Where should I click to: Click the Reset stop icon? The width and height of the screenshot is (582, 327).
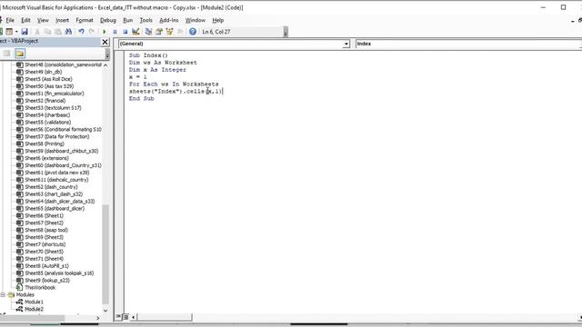click(x=125, y=32)
